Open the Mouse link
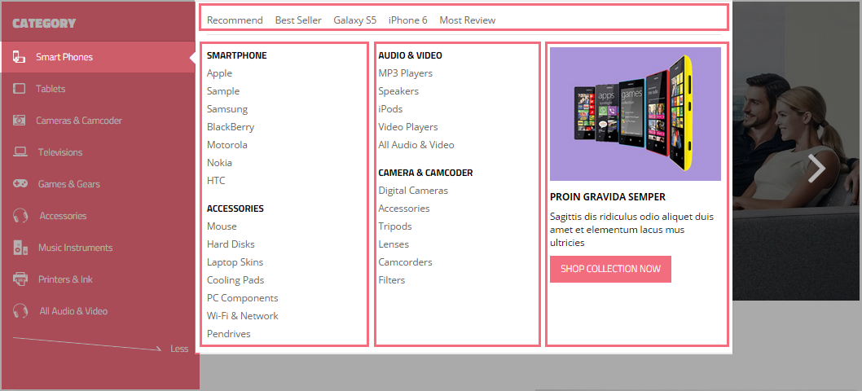Viewport: 862px width, 391px height. click(222, 226)
